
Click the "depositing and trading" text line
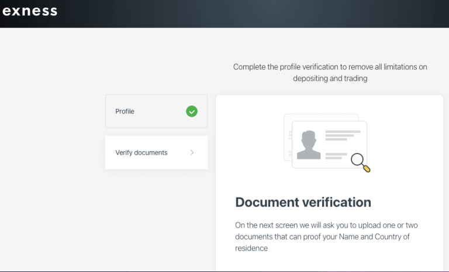click(330, 78)
